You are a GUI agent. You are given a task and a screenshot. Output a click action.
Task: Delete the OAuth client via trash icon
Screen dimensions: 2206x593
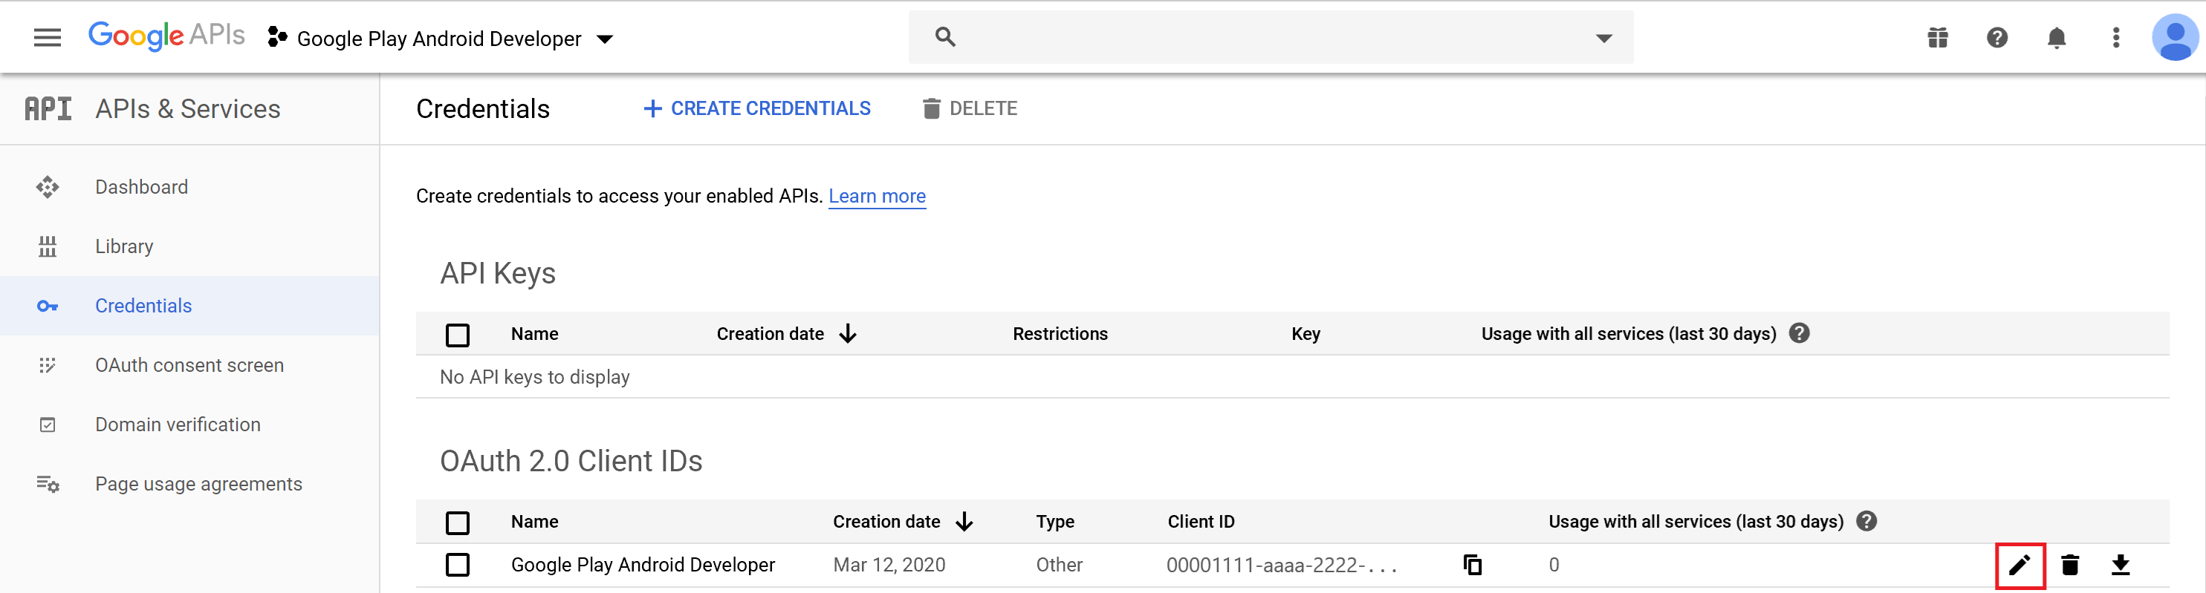(2070, 565)
